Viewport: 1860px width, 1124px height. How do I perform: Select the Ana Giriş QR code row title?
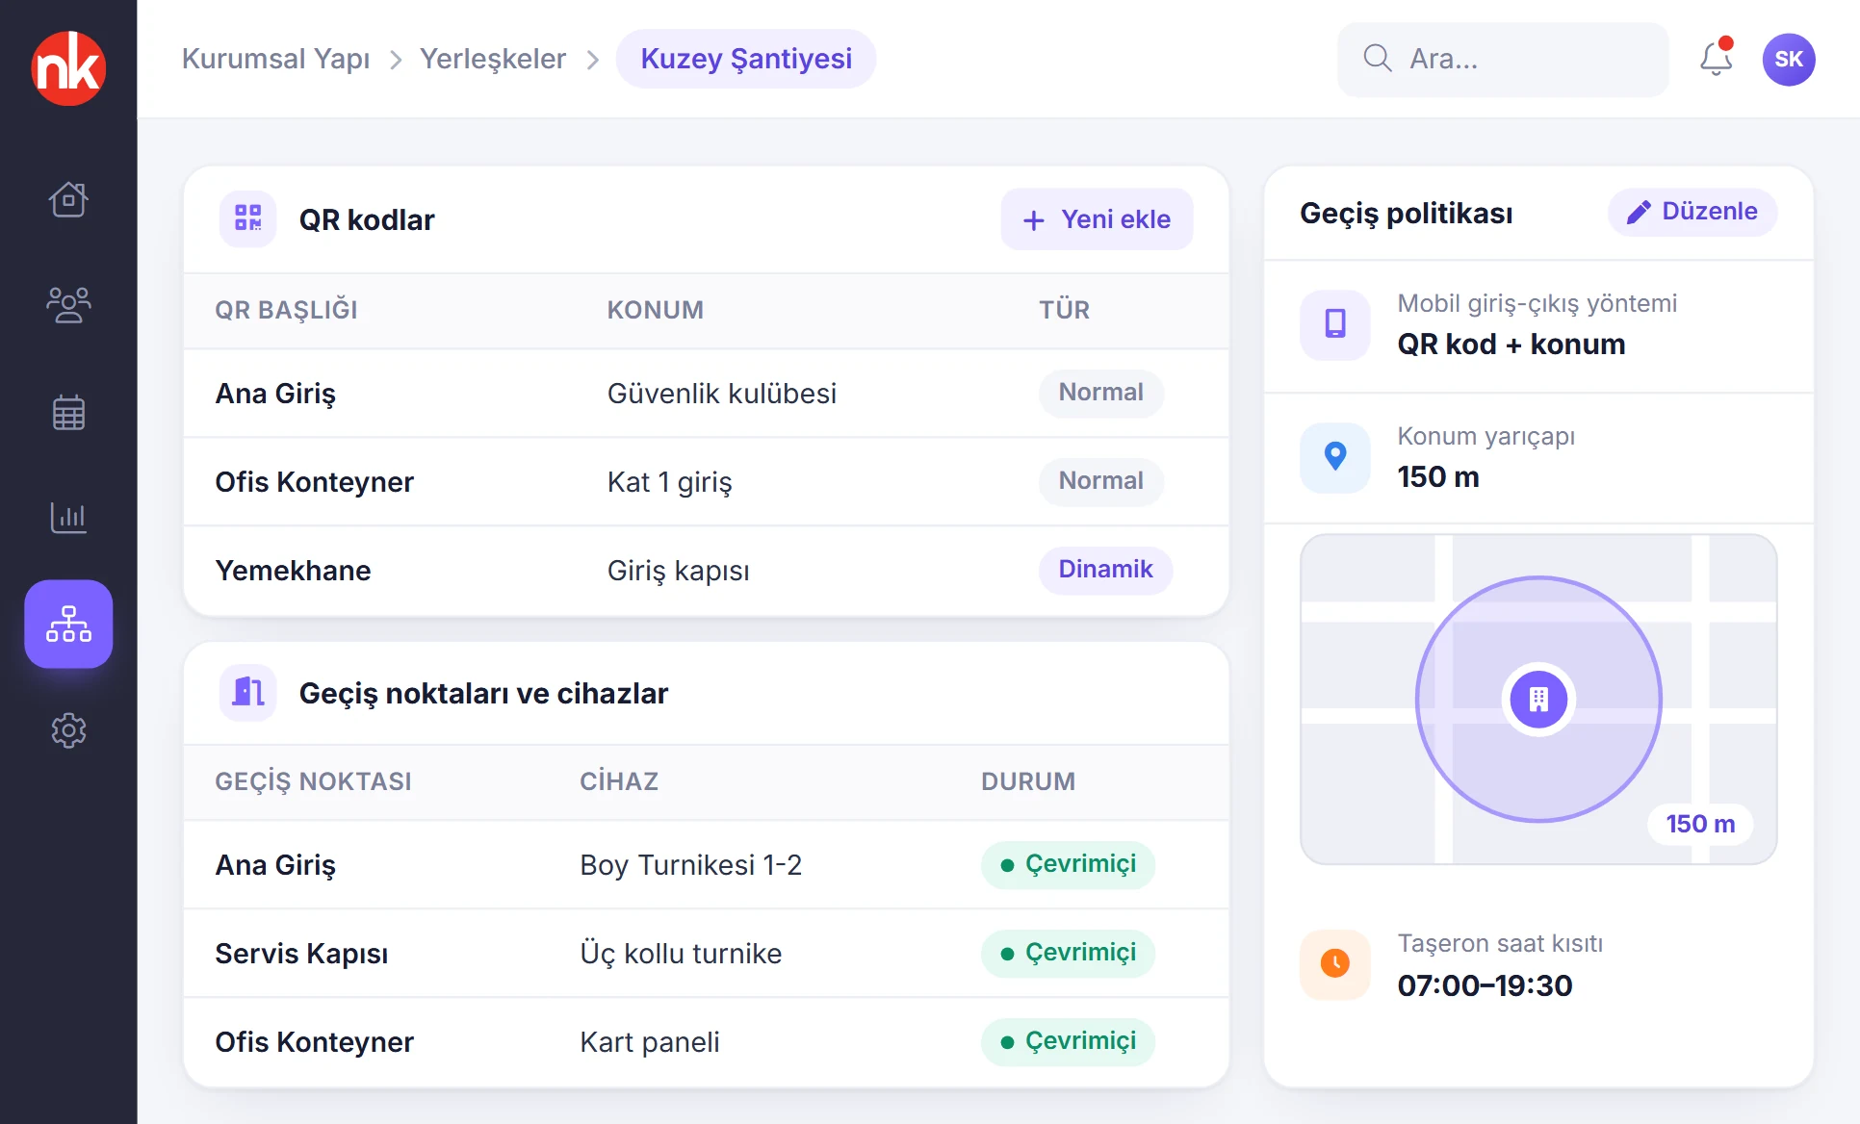tap(275, 394)
